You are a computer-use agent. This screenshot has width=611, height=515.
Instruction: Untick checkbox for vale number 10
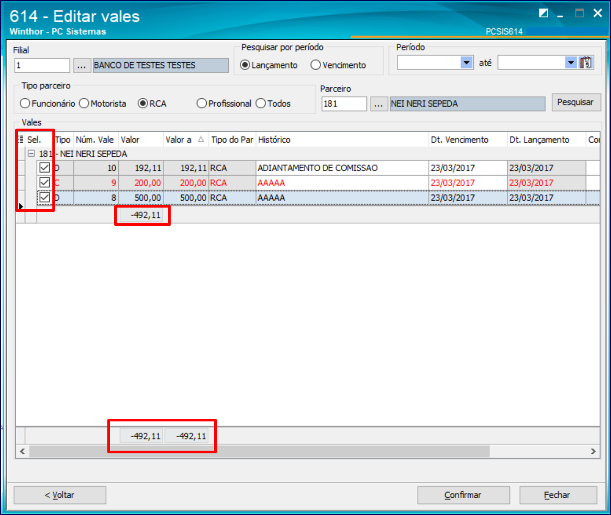[45, 168]
